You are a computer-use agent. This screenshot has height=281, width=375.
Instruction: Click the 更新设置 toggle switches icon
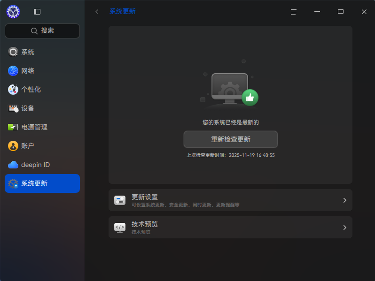(120, 200)
